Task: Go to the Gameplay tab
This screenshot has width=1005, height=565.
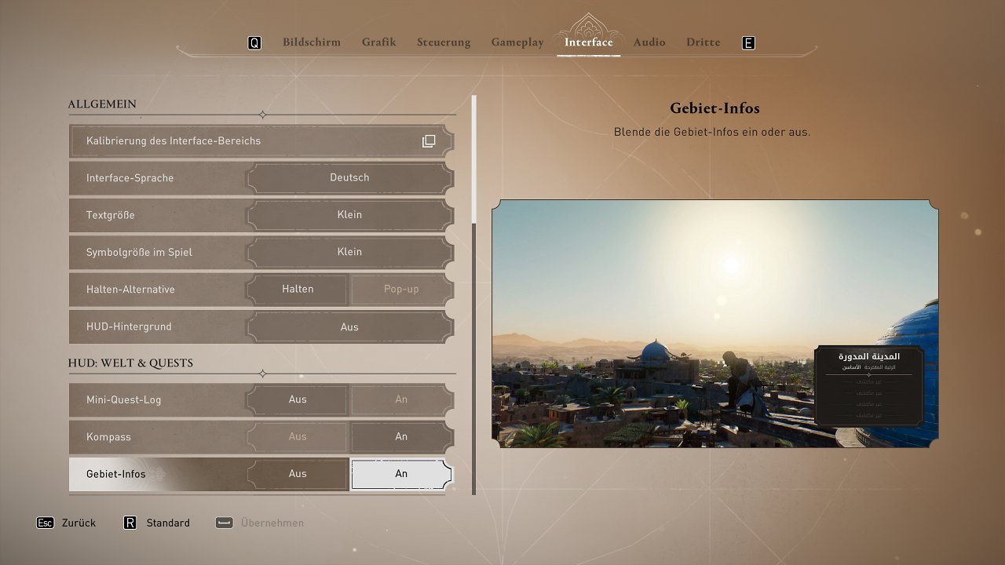Action: coord(517,42)
